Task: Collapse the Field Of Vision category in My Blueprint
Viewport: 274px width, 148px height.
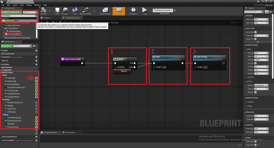Action: [x=1, y=73]
